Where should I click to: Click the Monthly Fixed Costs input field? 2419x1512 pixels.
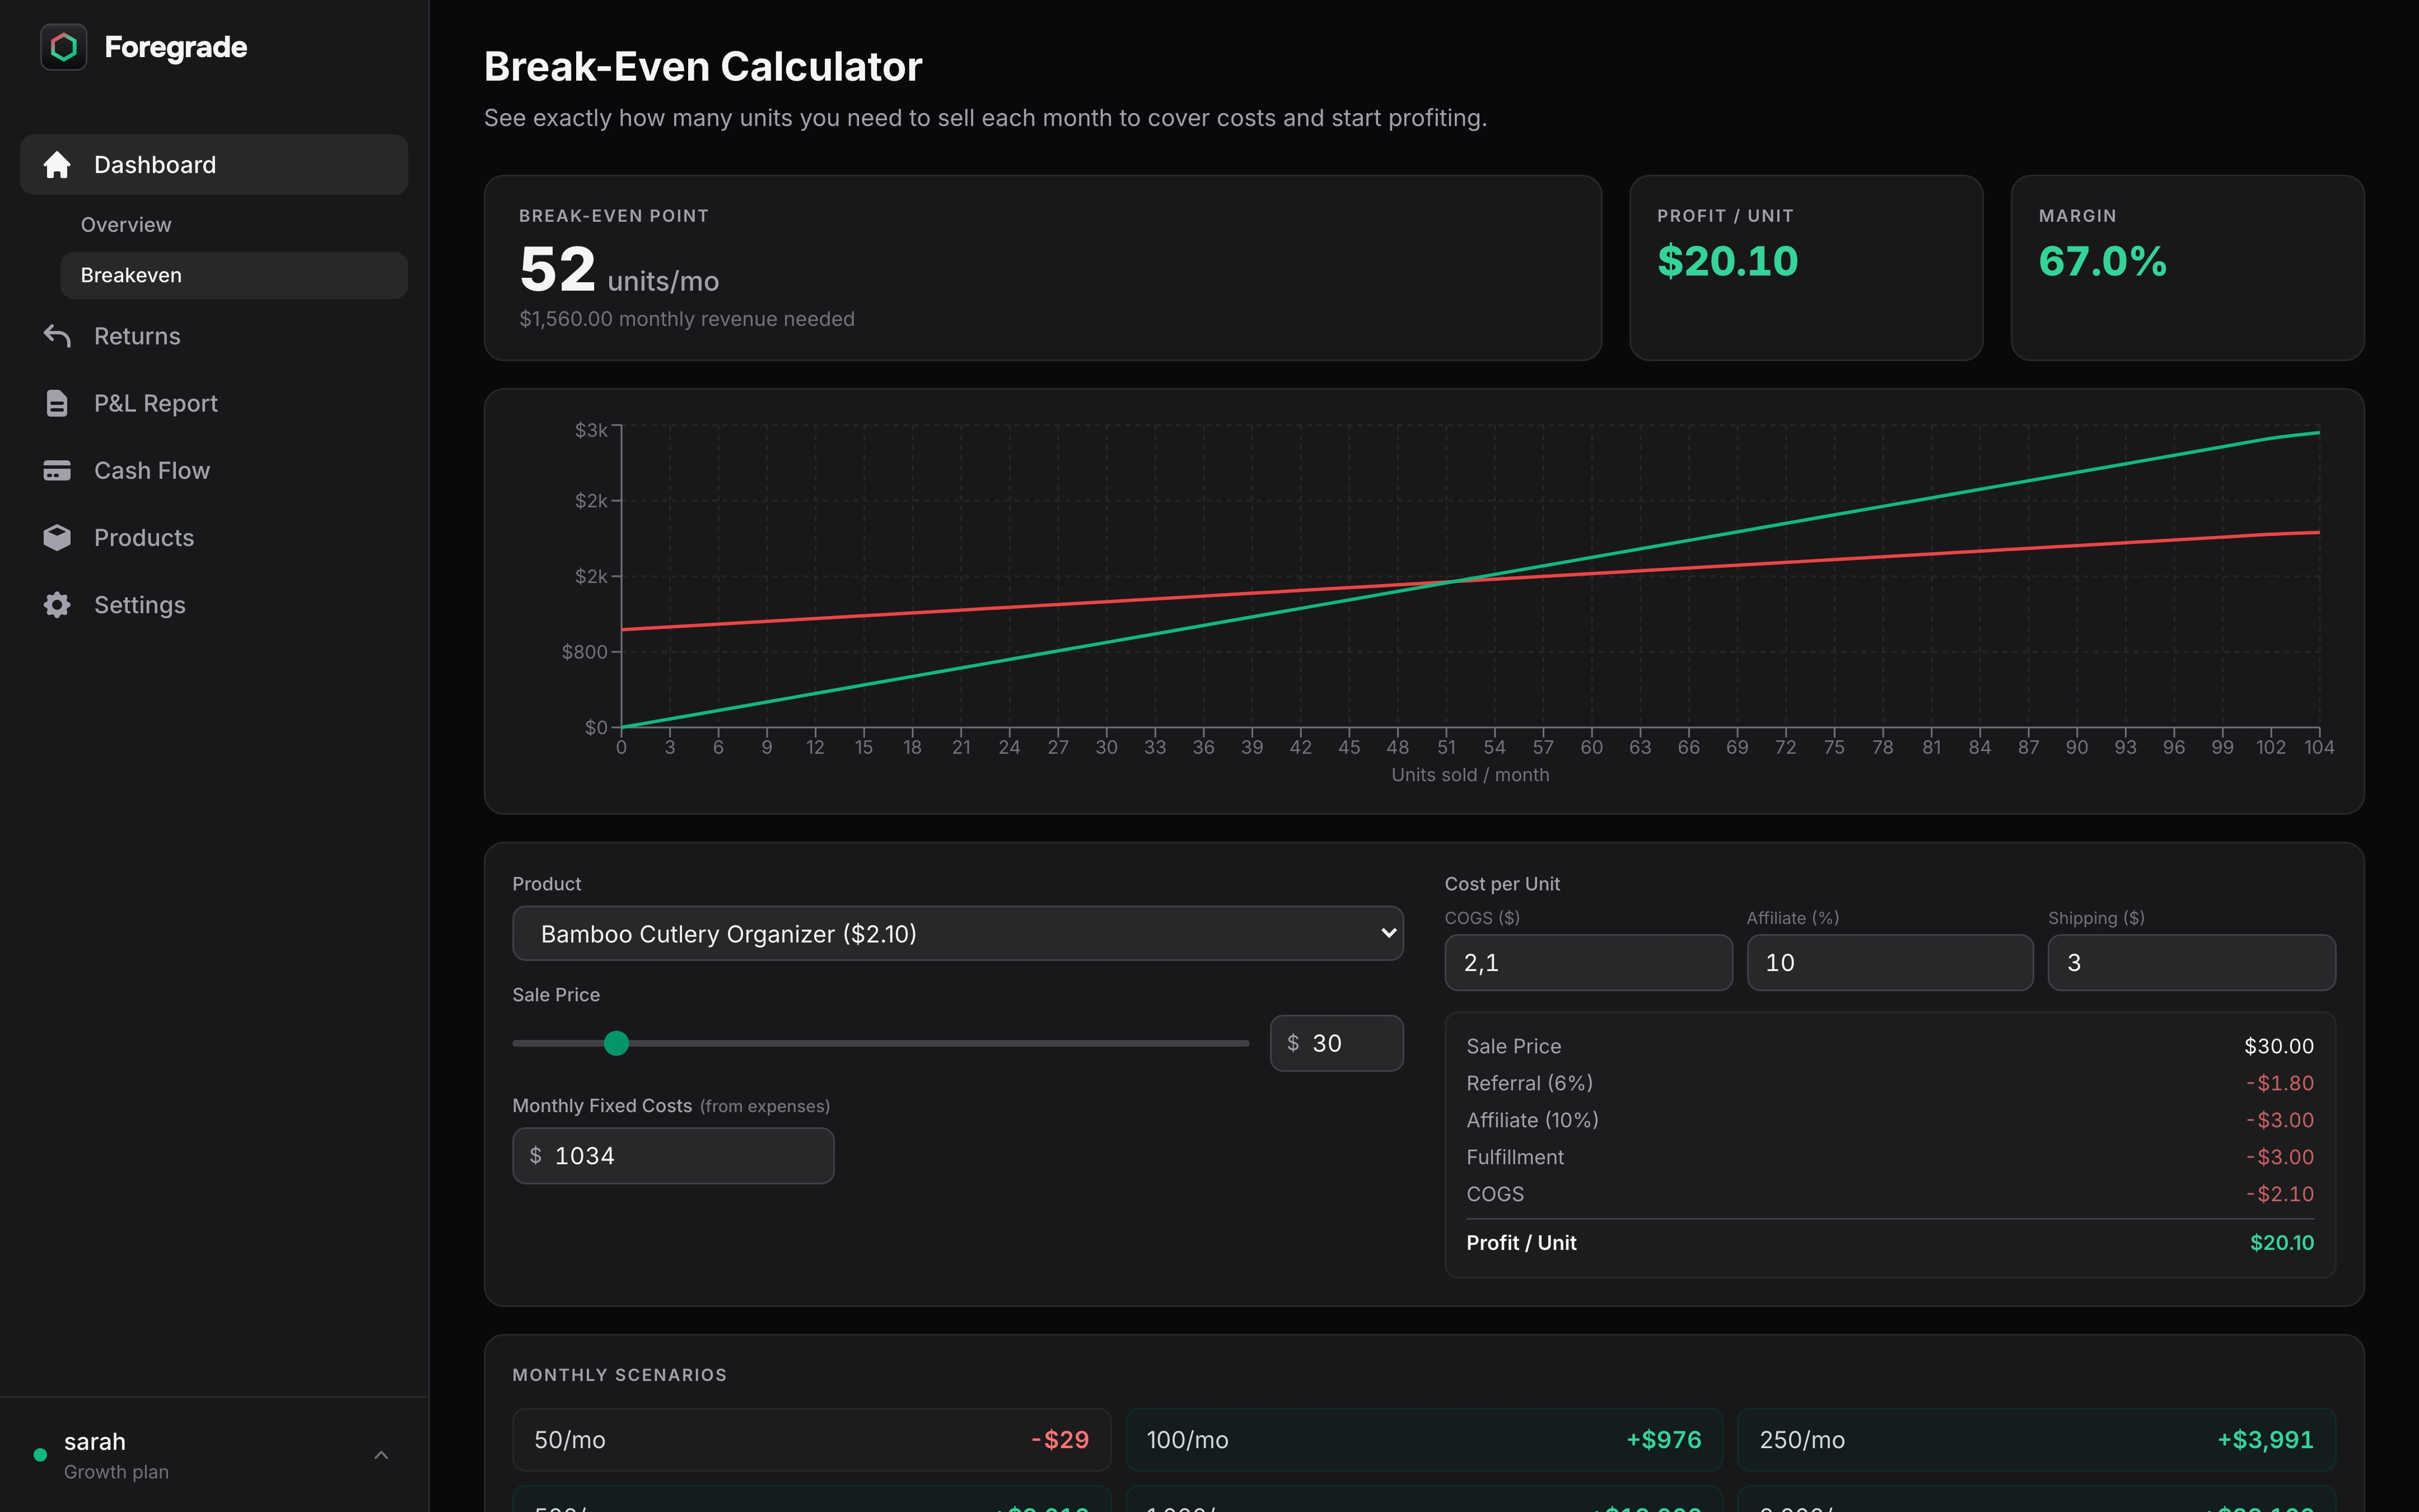(x=672, y=1155)
